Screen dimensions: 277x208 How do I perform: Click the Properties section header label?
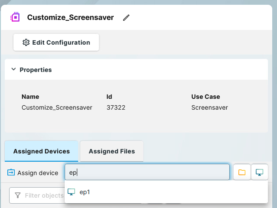[36, 70]
